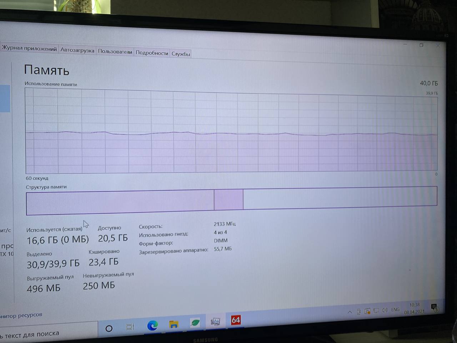Select the 16,6 ГБ (0 МБ) in-use value
The height and width of the screenshot is (343, 457).
pyautogui.click(x=57, y=240)
